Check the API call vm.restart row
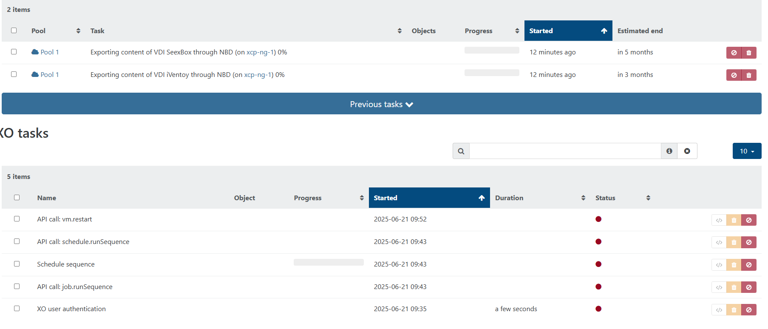 [x=17, y=219]
